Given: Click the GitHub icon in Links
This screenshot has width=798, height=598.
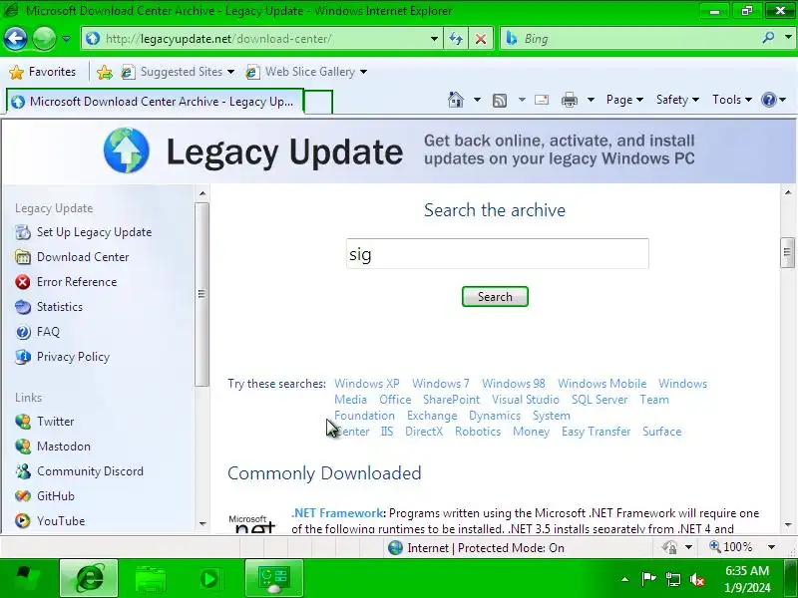Looking at the screenshot, I should 22,496.
